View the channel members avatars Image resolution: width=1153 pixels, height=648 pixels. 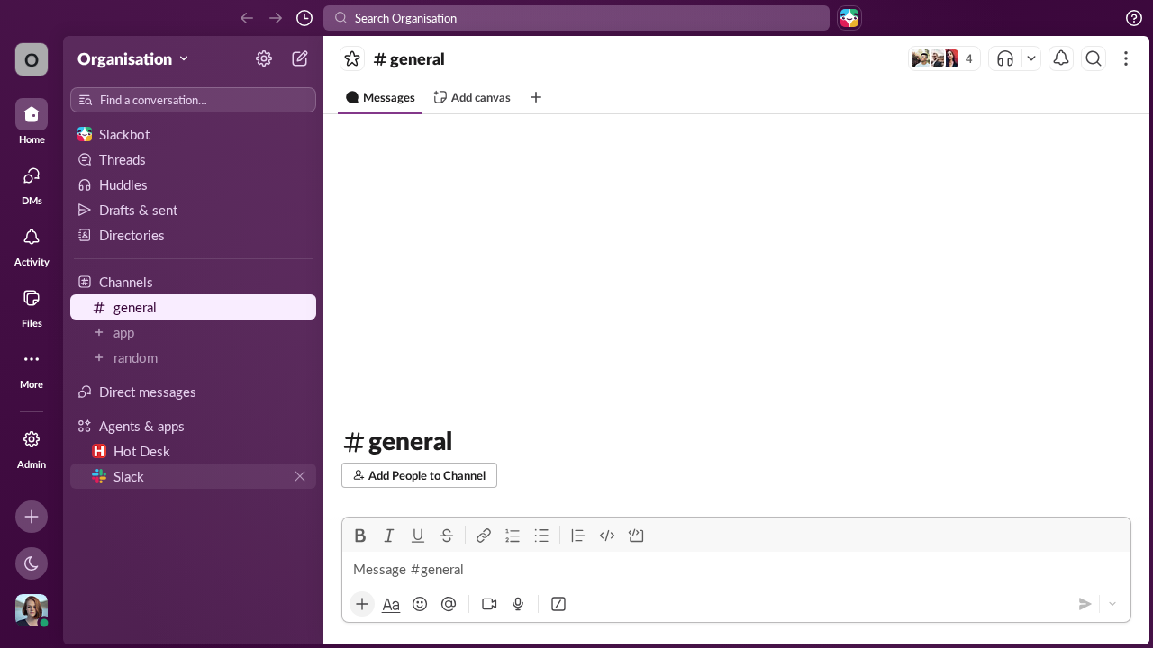tap(944, 58)
